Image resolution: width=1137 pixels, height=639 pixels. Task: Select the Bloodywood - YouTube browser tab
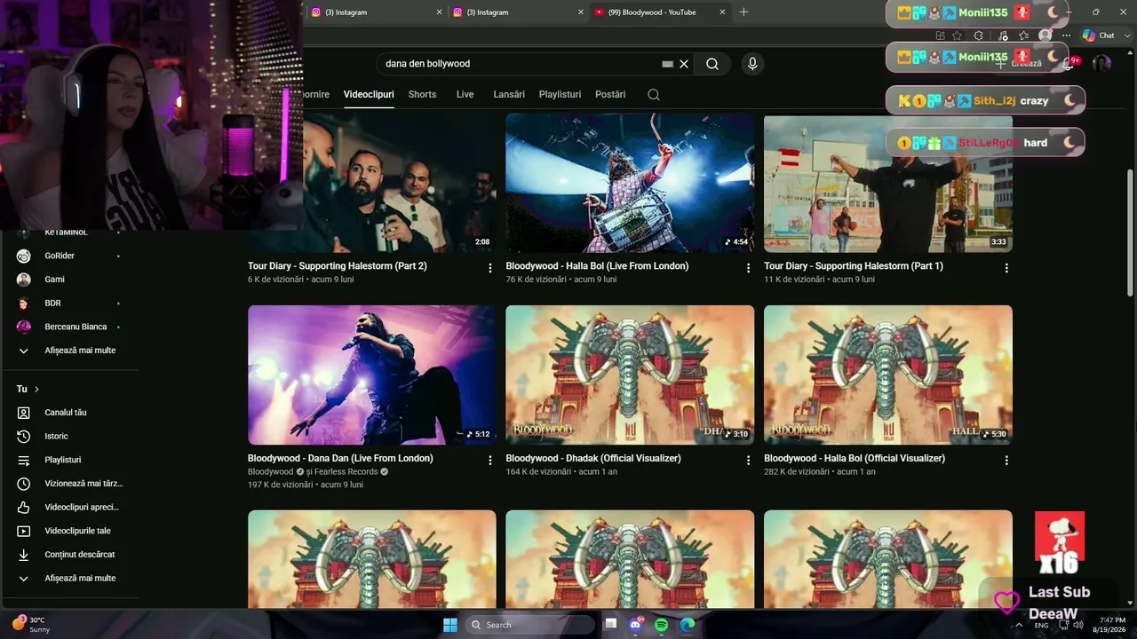[x=657, y=12]
